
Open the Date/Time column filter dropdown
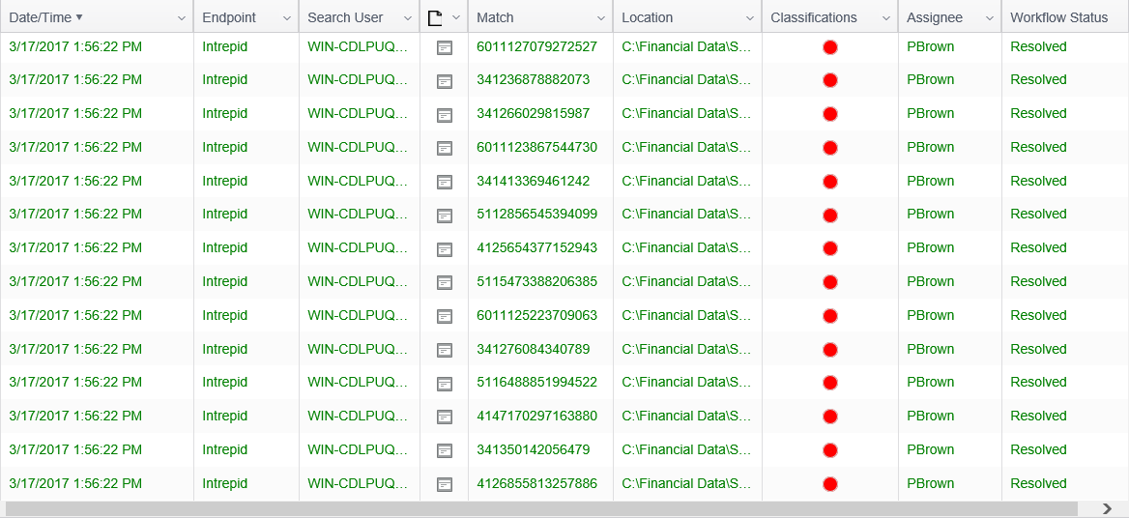[x=181, y=18]
